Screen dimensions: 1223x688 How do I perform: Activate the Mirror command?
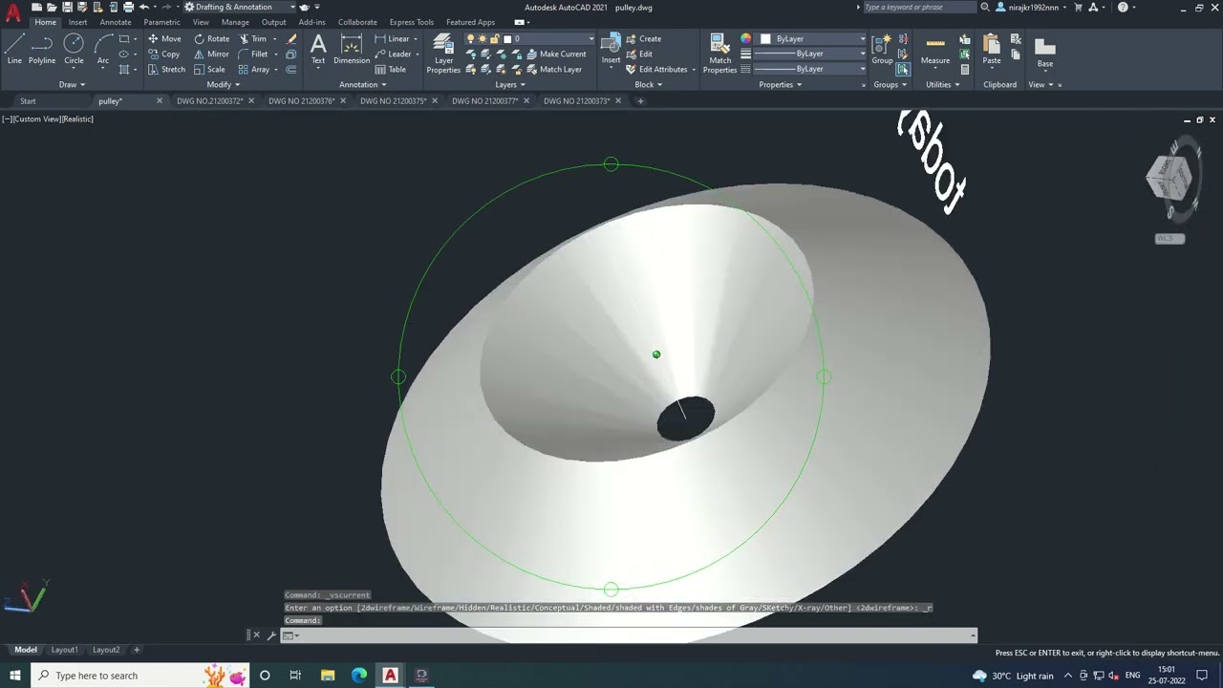[x=211, y=54]
